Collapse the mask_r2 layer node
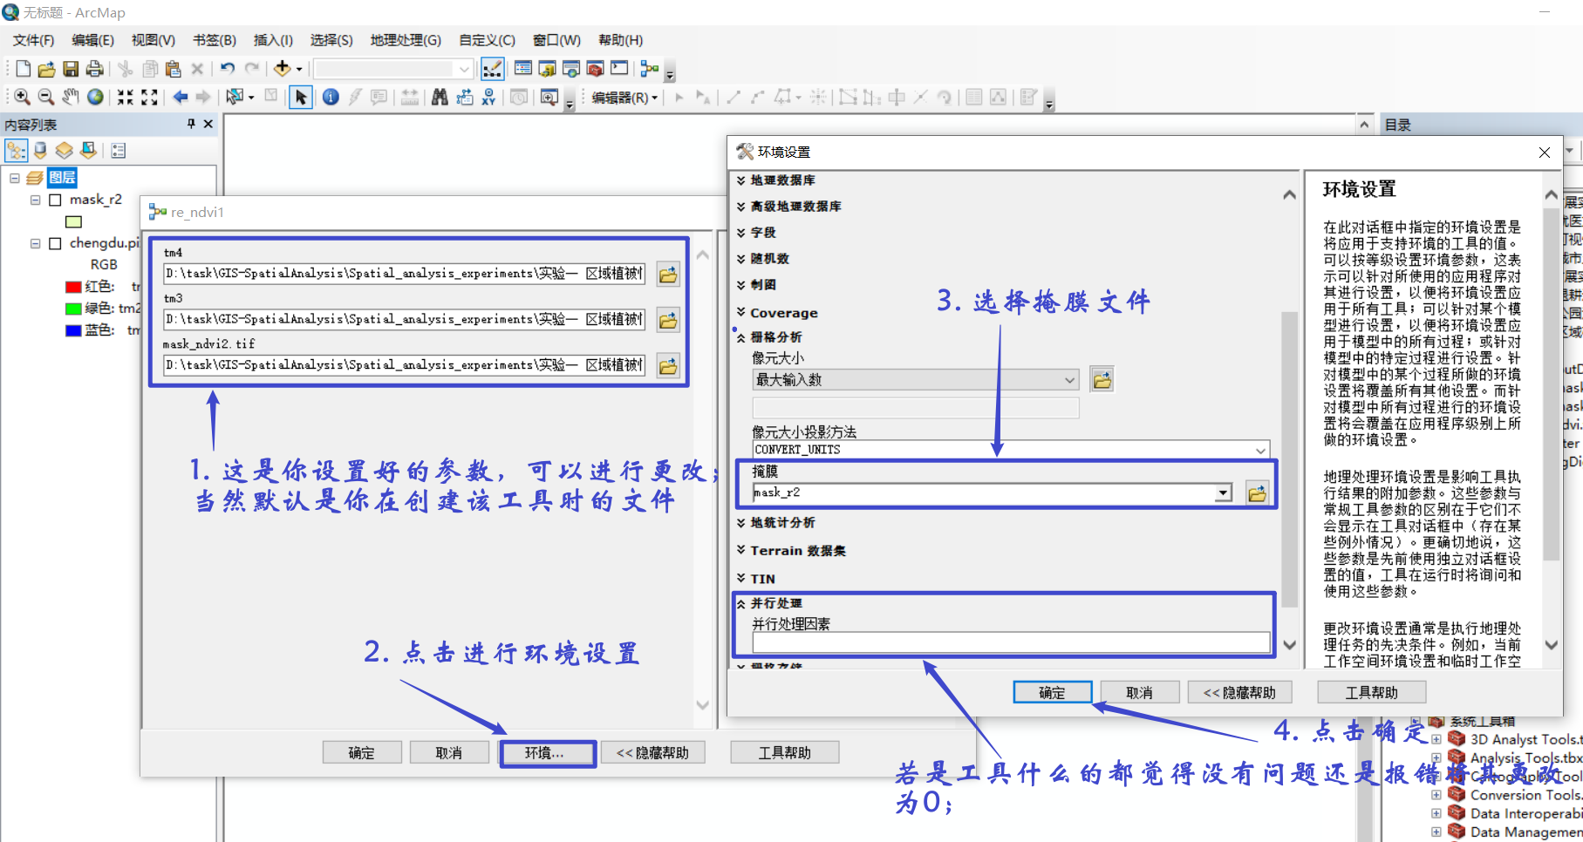The height and width of the screenshot is (842, 1583). point(36,200)
